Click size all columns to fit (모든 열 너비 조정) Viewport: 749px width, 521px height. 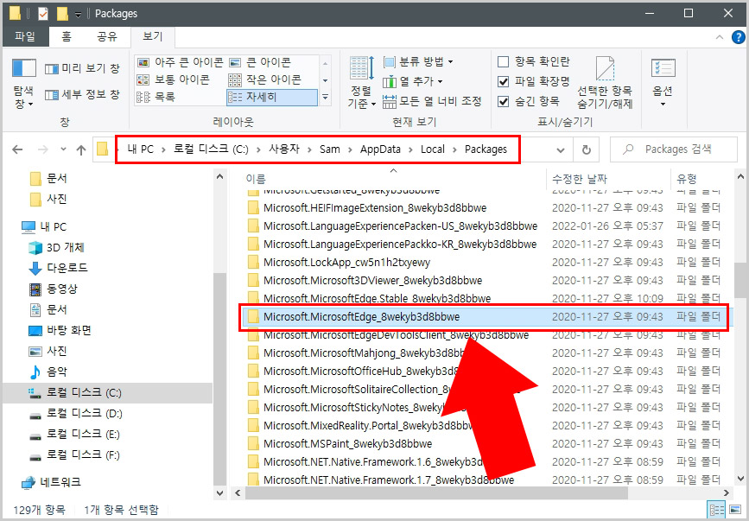[432, 101]
